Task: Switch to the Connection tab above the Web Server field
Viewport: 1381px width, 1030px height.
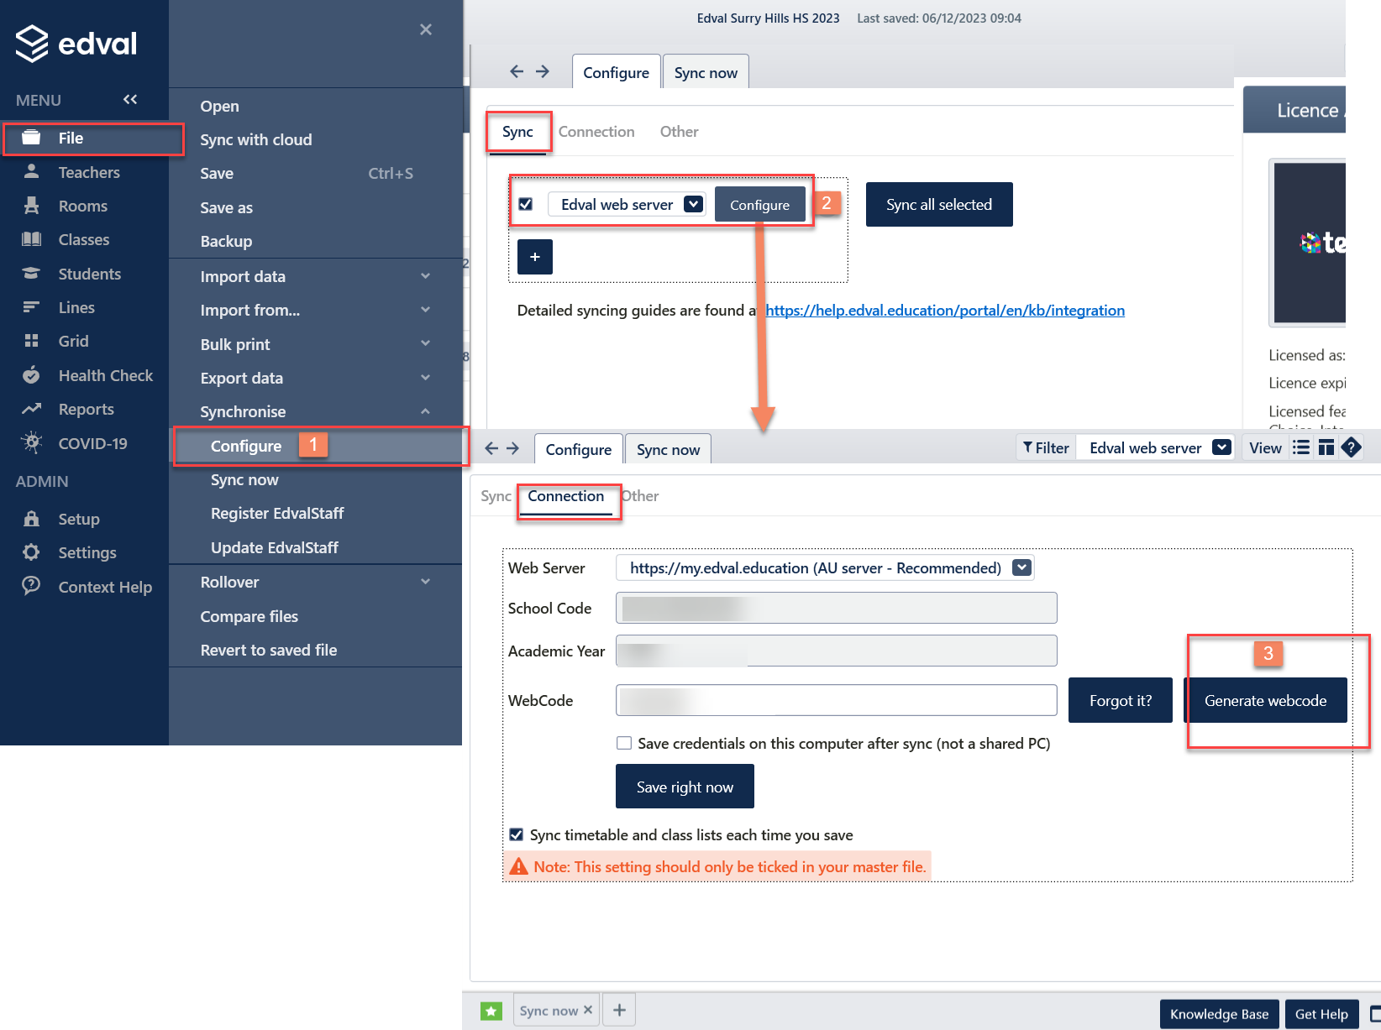Action: click(566, 496)
